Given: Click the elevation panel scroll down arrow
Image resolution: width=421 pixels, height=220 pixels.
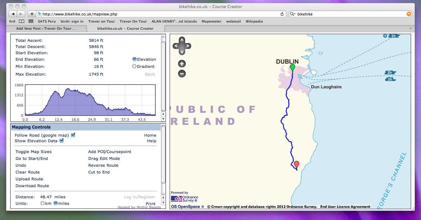Looking at the screenshot, I should [x=163, y=119].
